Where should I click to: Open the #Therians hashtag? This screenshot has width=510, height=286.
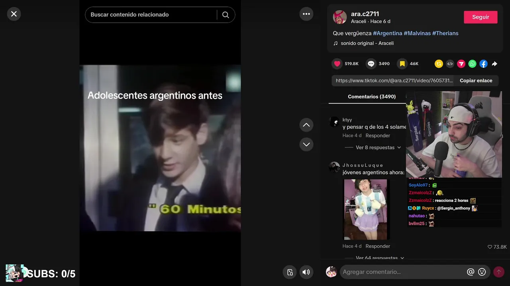445,33
